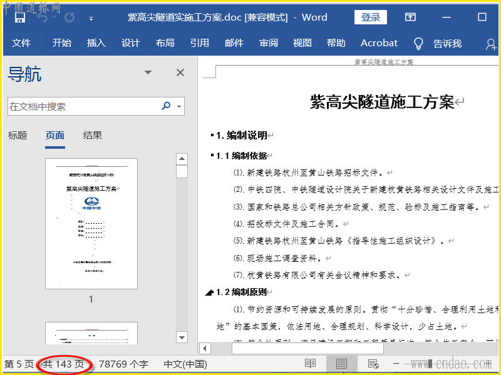Click 共 143 页 page count
This screenshot has height=375, width=501.
coord(64,364)
